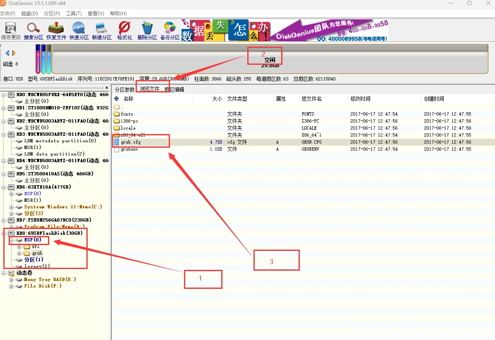Open the 分区(P) Partition menu

(x=52, y=14)
